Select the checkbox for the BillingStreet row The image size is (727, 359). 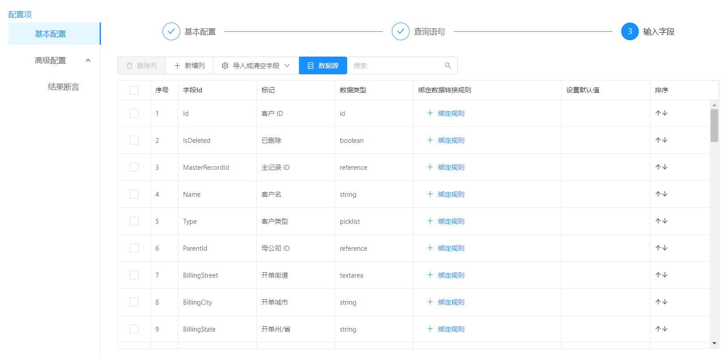pyautogui.click(x=134, y=275)
